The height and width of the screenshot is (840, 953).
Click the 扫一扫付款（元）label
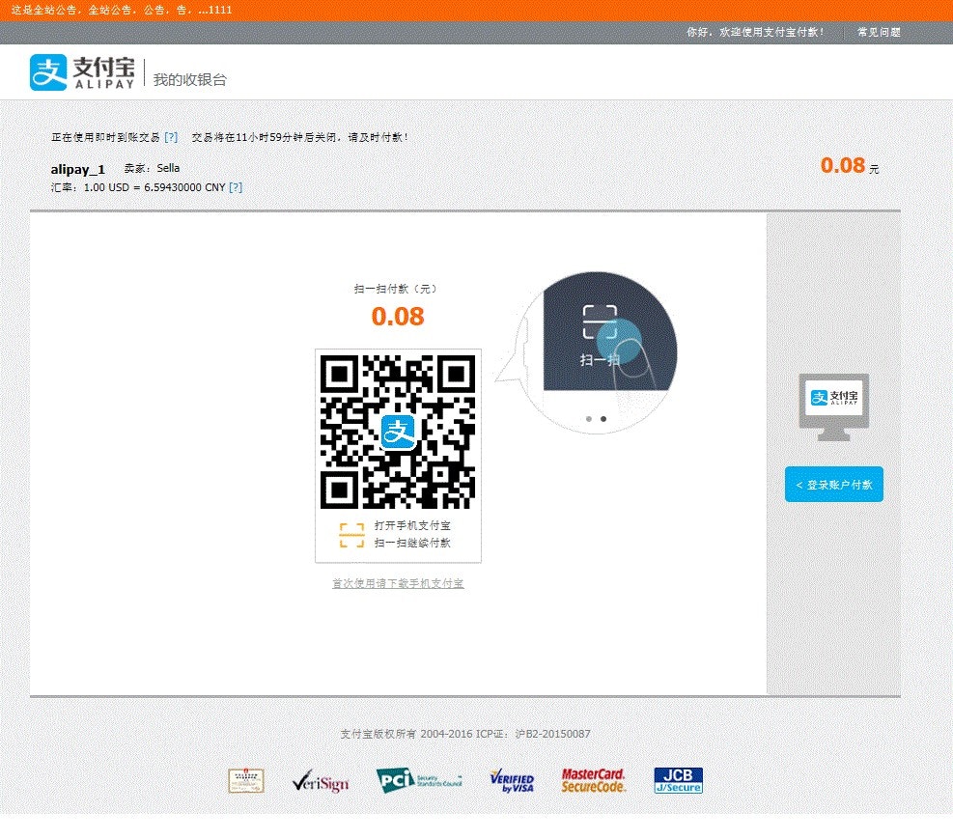click(x=396, y=289)
